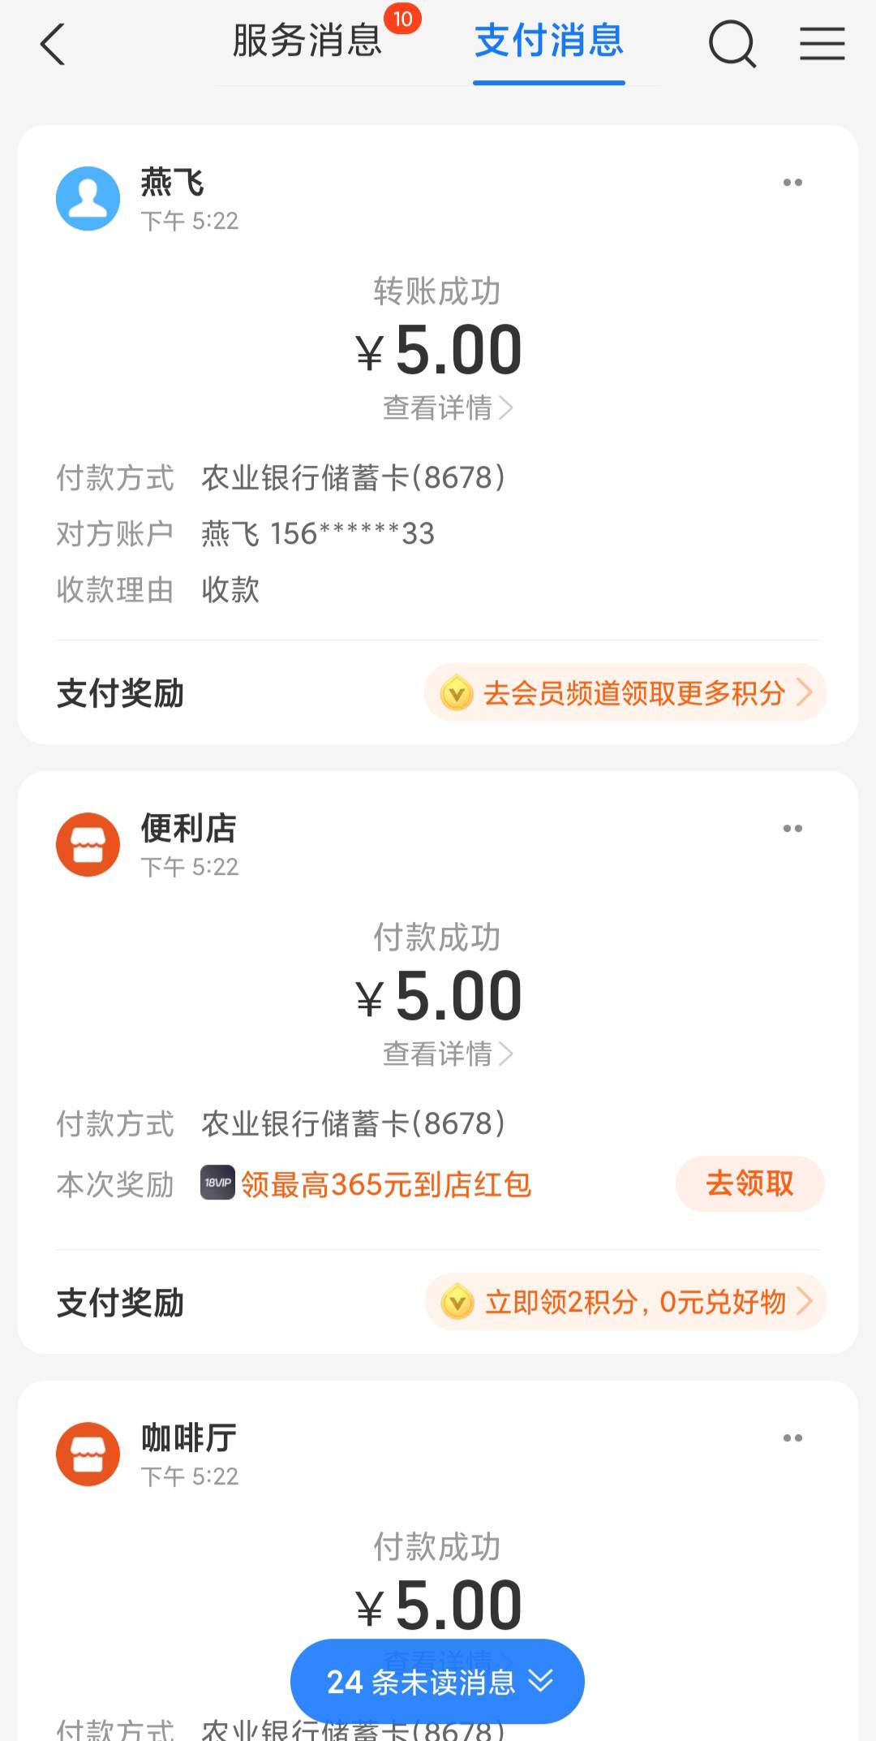The width and height of the screenshot is (876, 1741).
Task: Open 立即领2积分，0元兑好物 link
Action: [625, 1303]
